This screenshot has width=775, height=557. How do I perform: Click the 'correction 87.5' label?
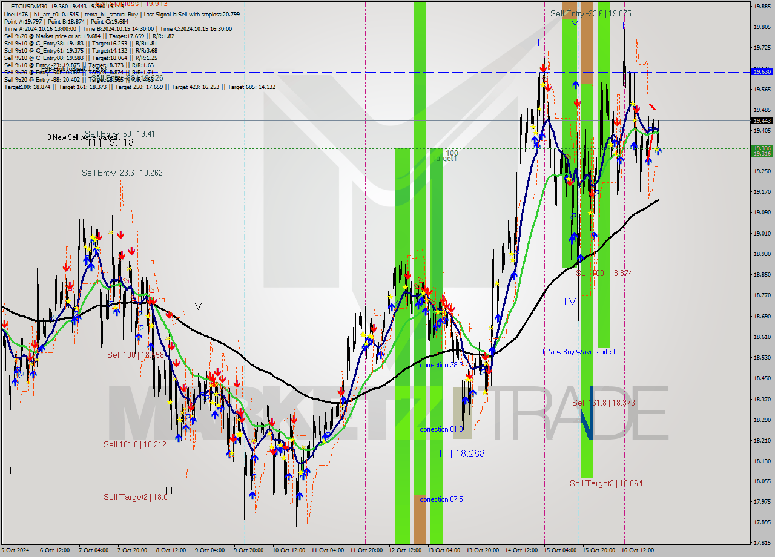[x=441, y=499]
